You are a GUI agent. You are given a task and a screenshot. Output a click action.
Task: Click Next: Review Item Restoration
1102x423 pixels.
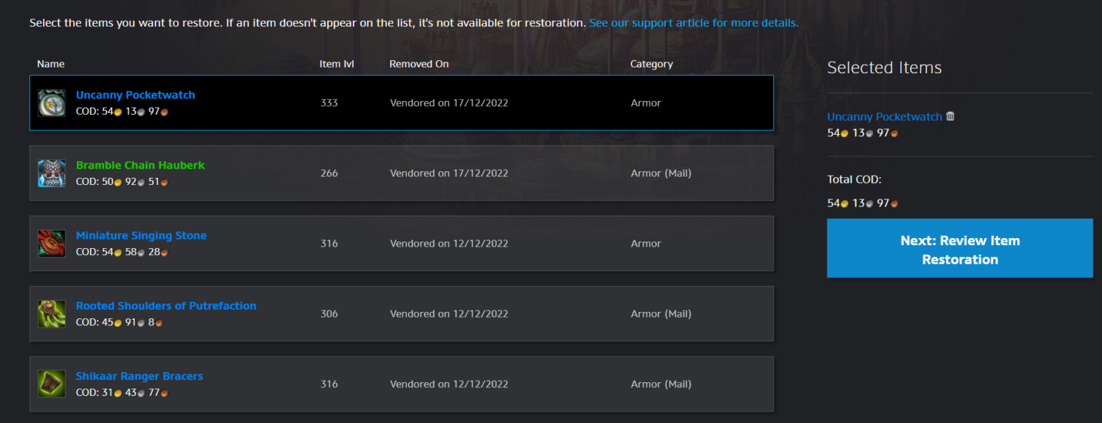coord(959,248)
